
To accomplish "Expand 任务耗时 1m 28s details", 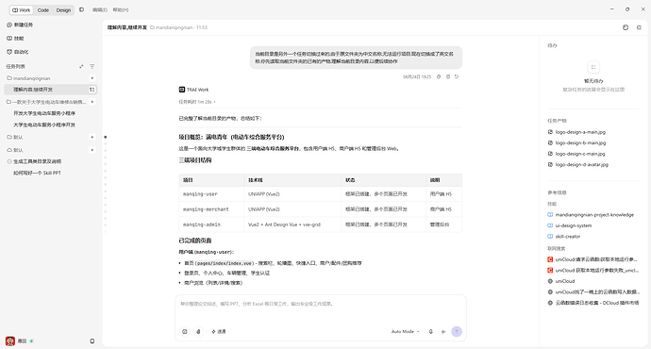I will click(197, 102).
